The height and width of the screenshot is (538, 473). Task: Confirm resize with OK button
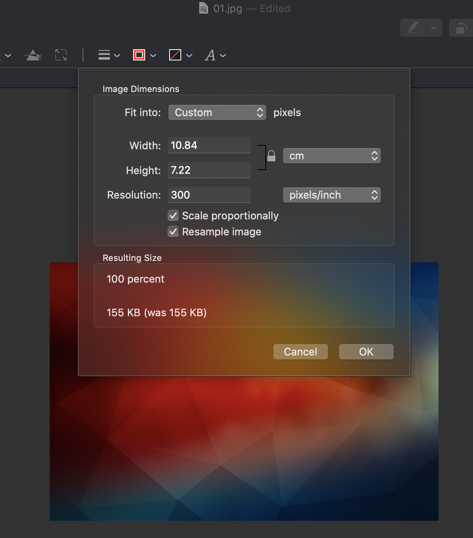click(366, 352)
